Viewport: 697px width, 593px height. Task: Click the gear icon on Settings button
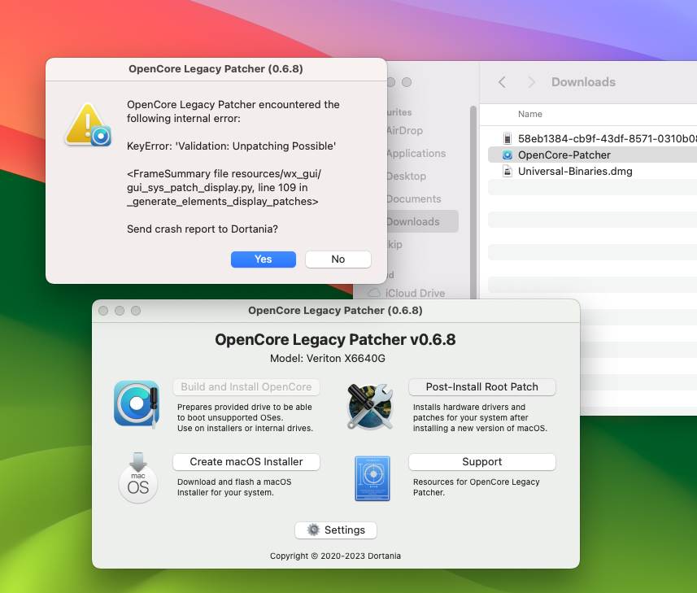[x=313, y=530]
